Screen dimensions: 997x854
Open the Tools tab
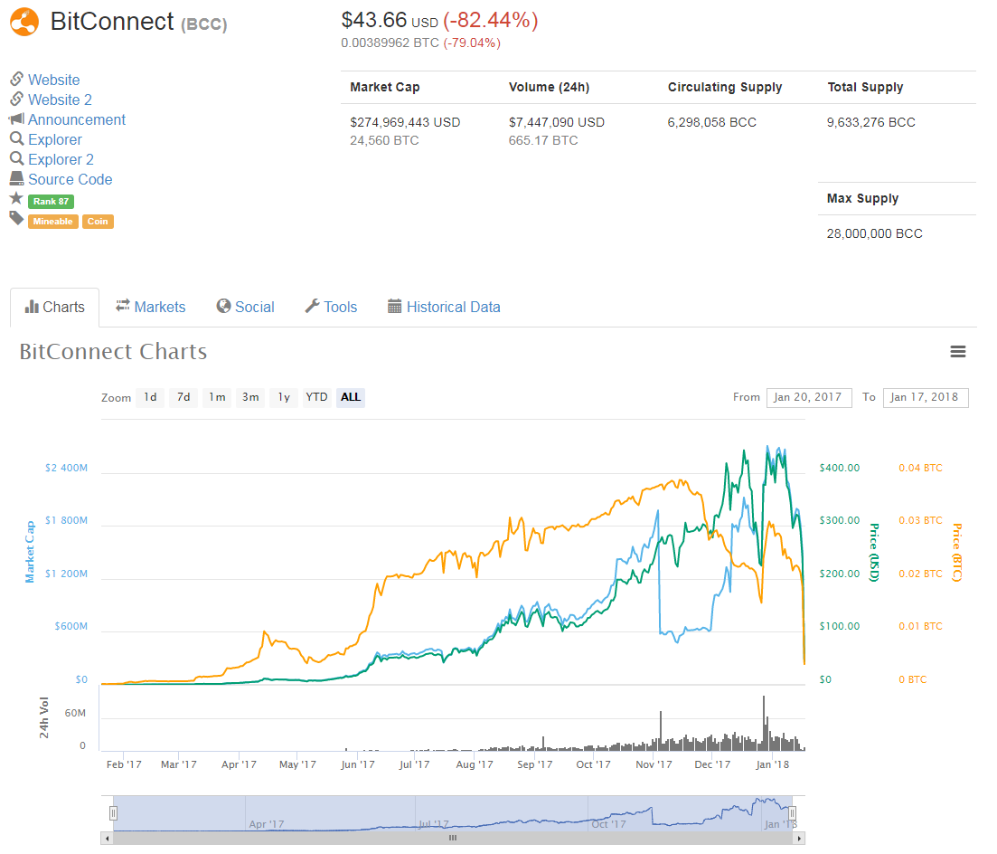click(331, 308)
